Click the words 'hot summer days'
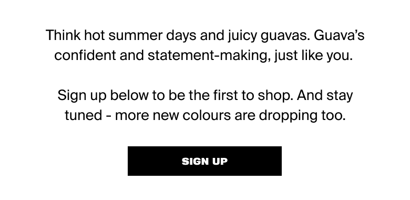 [140, 35]
